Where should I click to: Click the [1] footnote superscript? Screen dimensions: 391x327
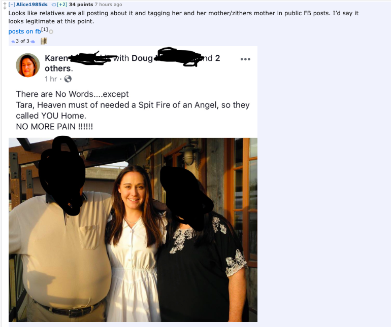click(44, 29)
